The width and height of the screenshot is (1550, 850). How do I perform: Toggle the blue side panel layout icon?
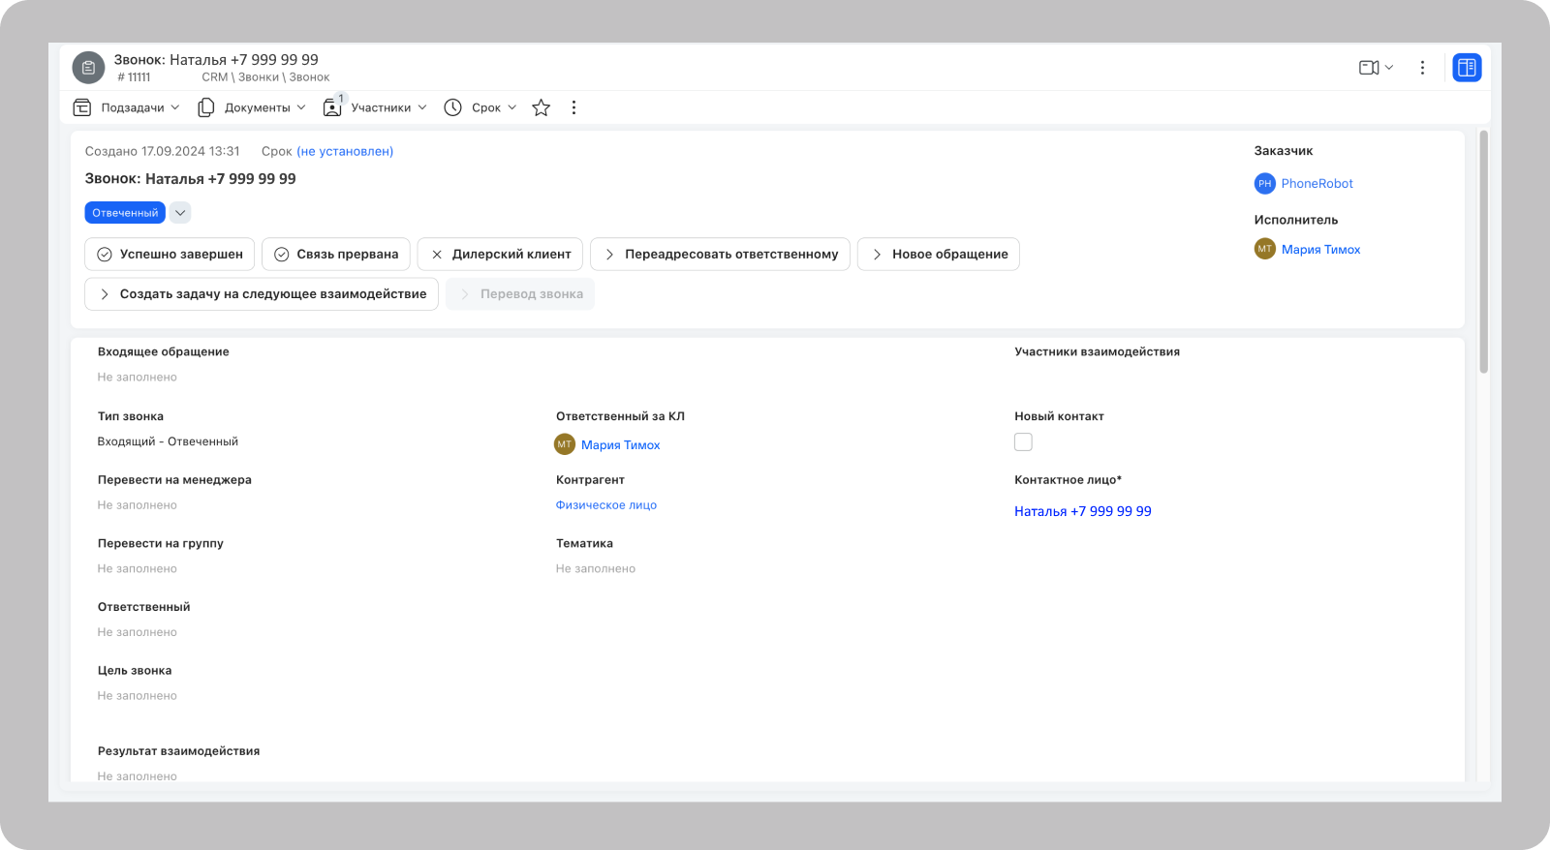tap(1467, 68)
